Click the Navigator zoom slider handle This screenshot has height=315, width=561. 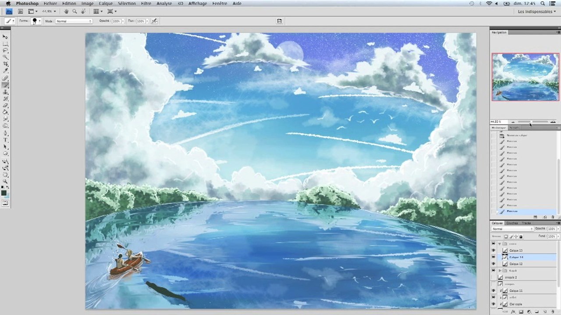531,122
